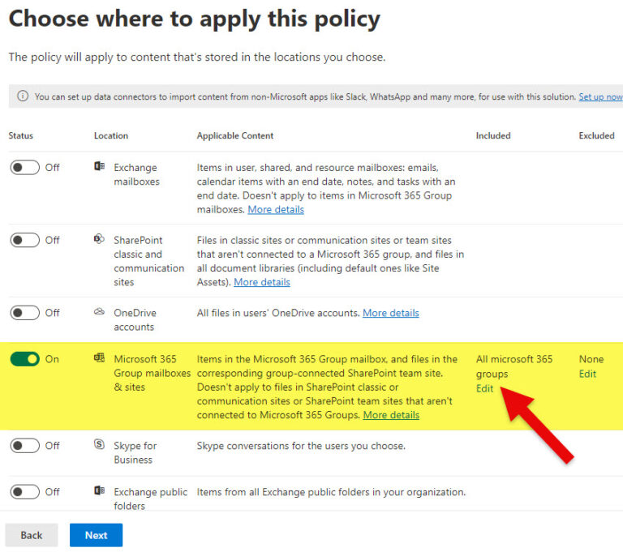The width and height of the screenshot is (623, 552).
Task: Enable the Skype for Business toggle
Action: pyautogui.click(x=25, y=446)
